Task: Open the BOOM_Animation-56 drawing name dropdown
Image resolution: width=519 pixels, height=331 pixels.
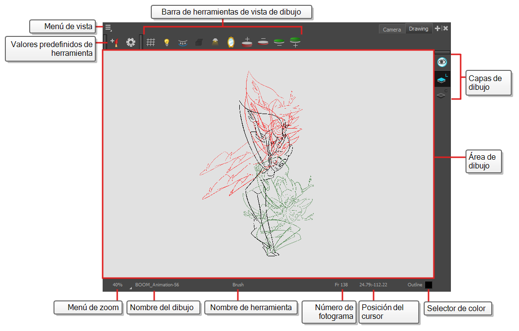Action: 157,285
